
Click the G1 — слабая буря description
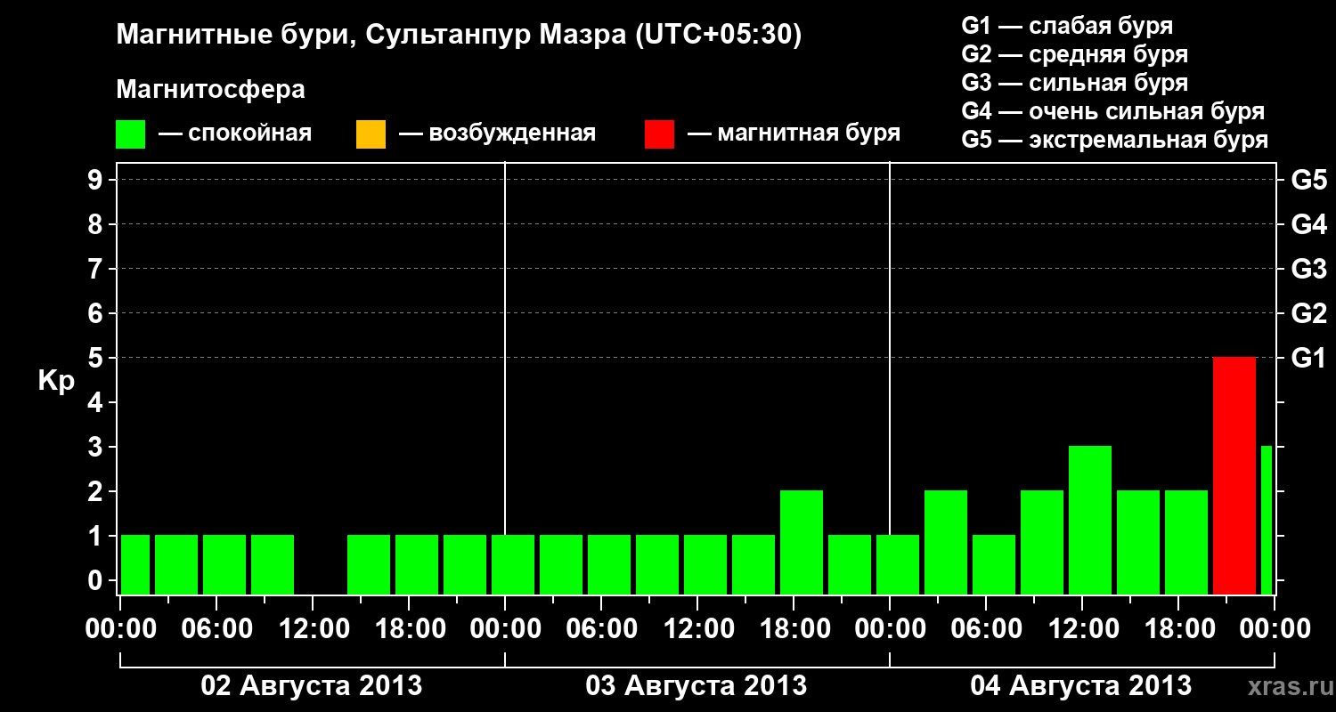click(x=1067, y=26)
